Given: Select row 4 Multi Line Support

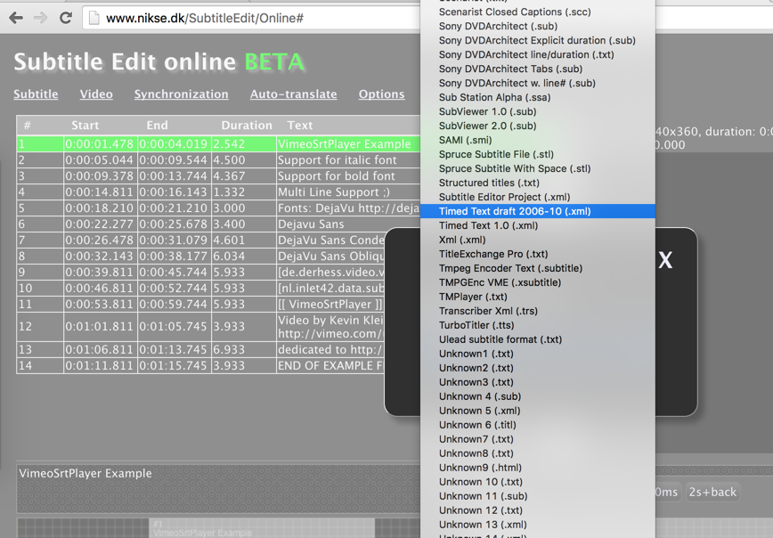Looking at the screenshot, I should point(218,192).
